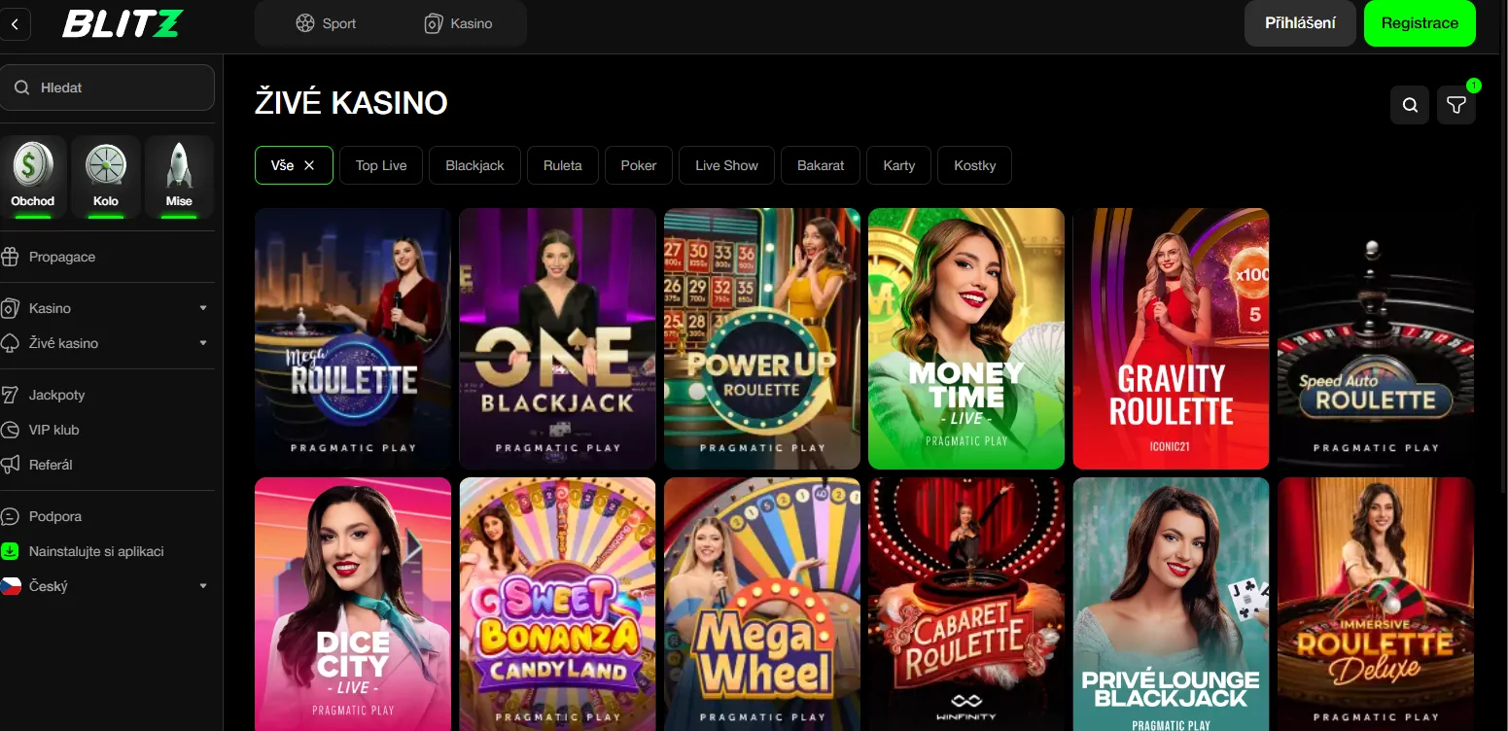Expand the Kasino sidebar submenu
1508x731 pixels.
pos(203,308)
